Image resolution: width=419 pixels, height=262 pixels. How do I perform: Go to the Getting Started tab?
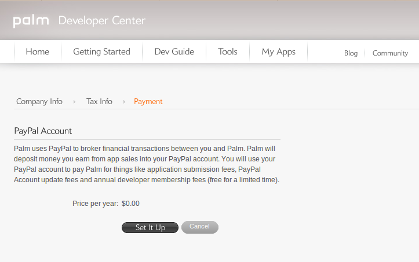coord(101,51)
